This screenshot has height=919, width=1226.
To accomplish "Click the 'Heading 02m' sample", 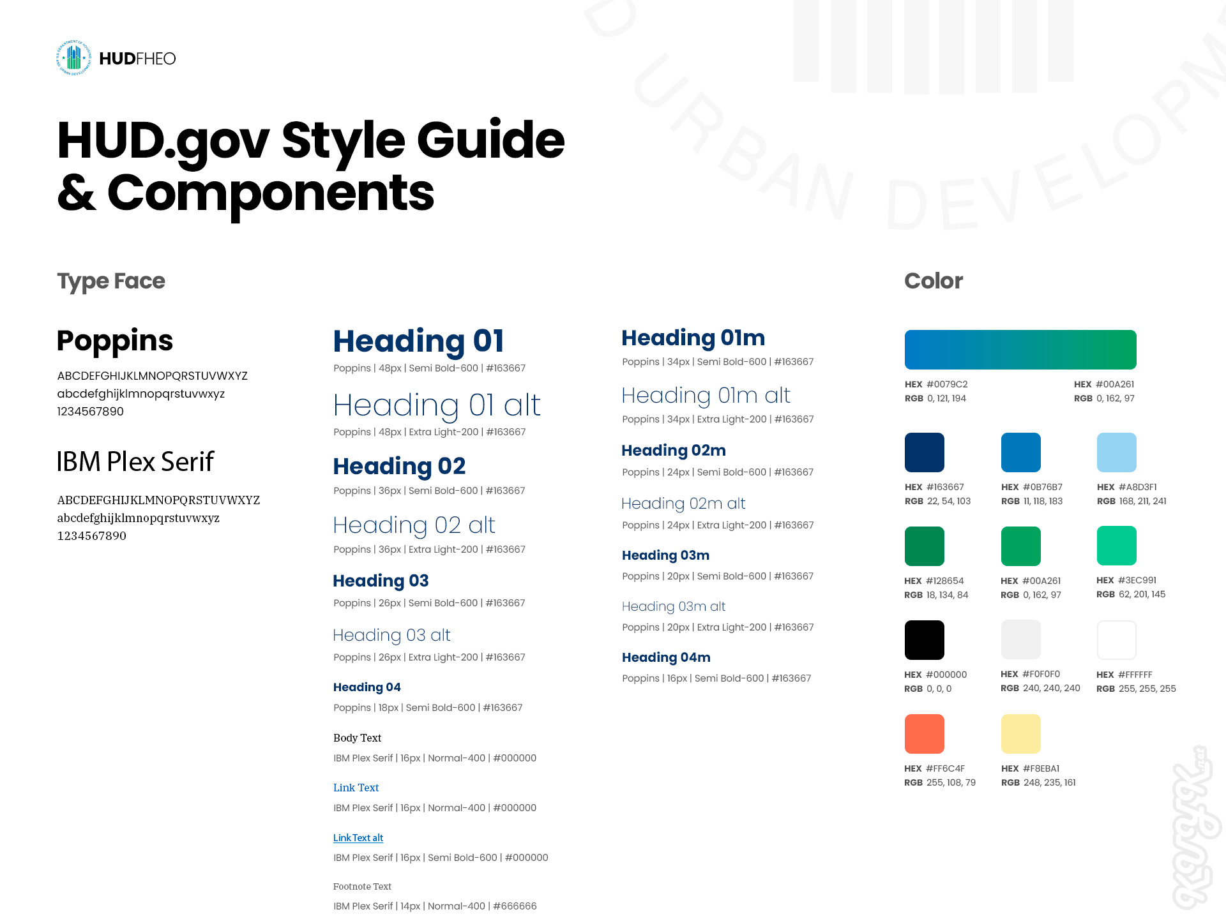I will [x=674, y=451].
